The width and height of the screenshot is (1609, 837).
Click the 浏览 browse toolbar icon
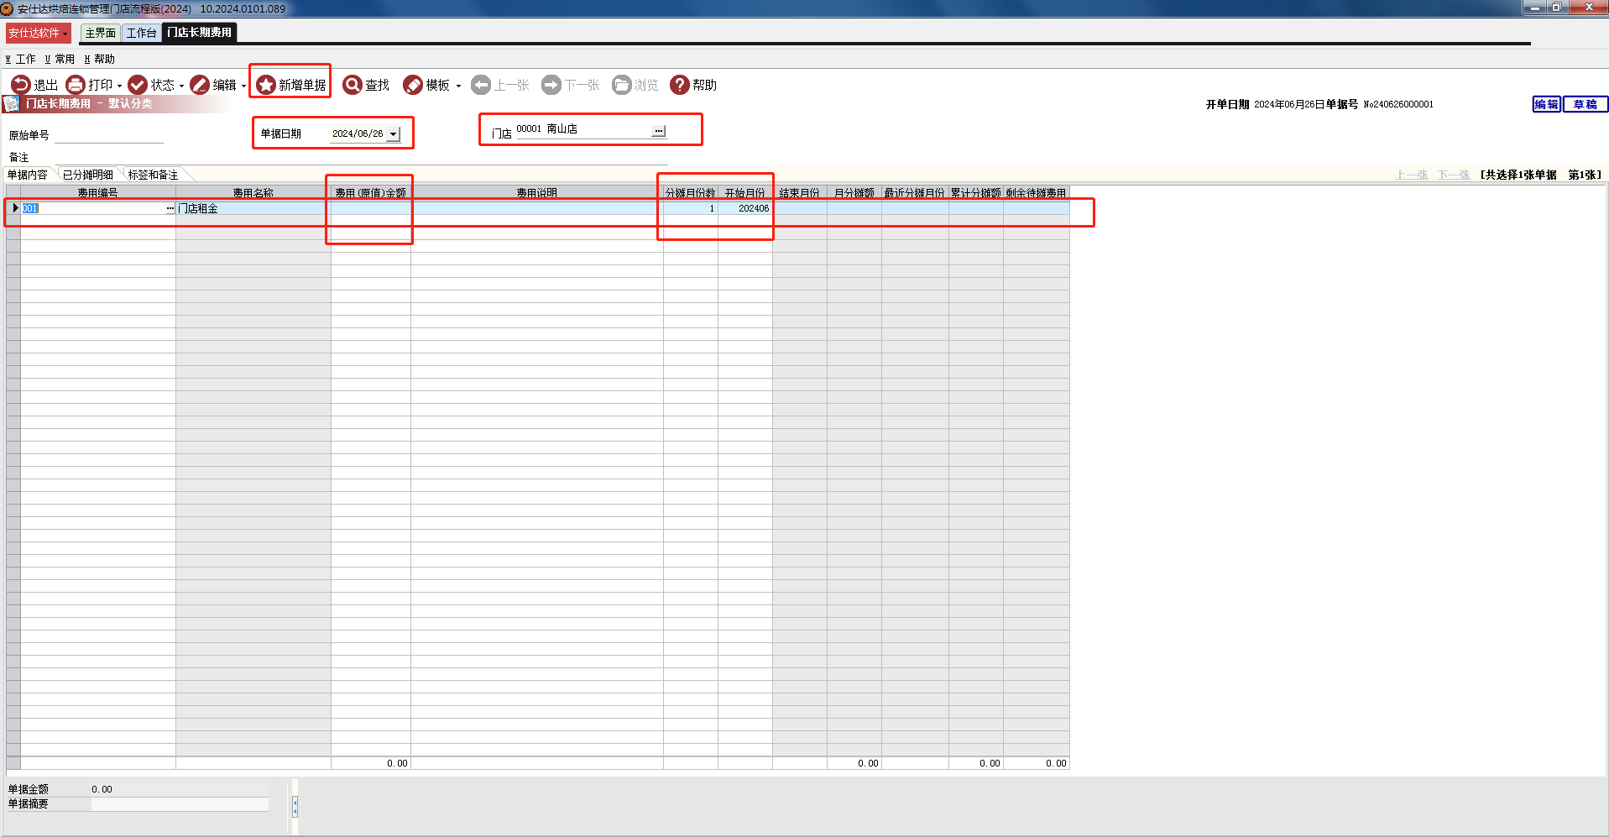click(x=622, y=85)
